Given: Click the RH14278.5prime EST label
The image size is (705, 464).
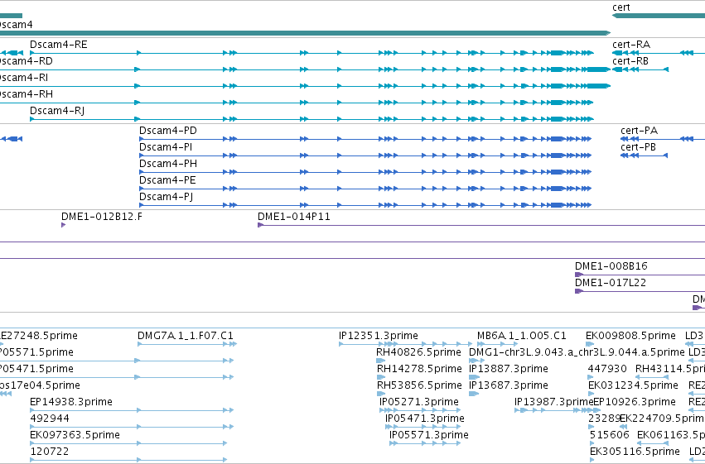Looking at the screenshot, I should click(x=419, y=369).
